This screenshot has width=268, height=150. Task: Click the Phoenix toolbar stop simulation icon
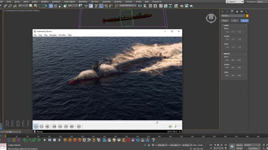(54, 140)
